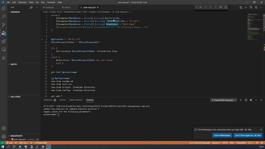Screen dimensions: 265x149
Task: Open the Search view in activity bar
Action: coord(4,17)
